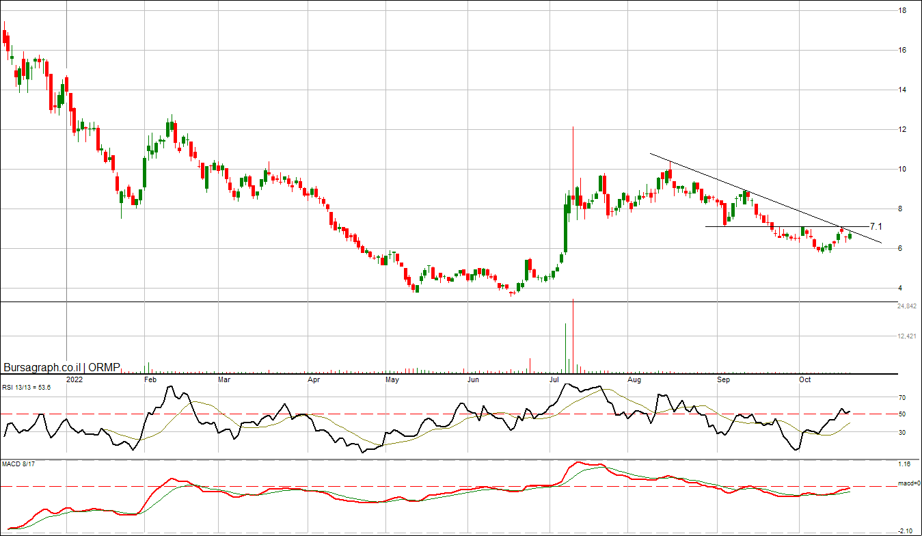
Task: Click the Bursagraph.co.il ORMP watermark text
Action: [x=62, y=368]
